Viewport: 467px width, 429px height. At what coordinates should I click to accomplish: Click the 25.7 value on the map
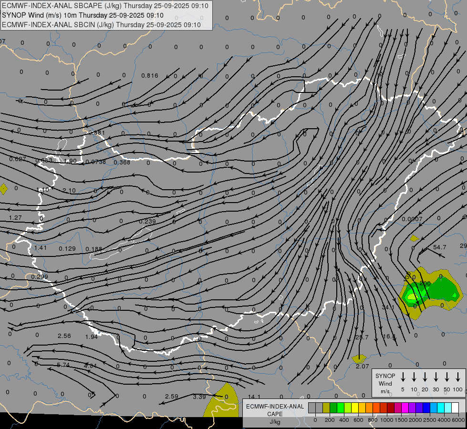[x=362, y=337]
